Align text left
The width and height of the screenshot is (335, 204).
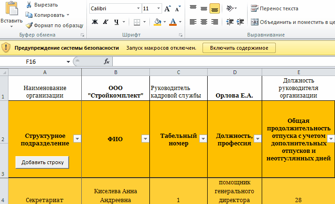click(x=193, y=22)
